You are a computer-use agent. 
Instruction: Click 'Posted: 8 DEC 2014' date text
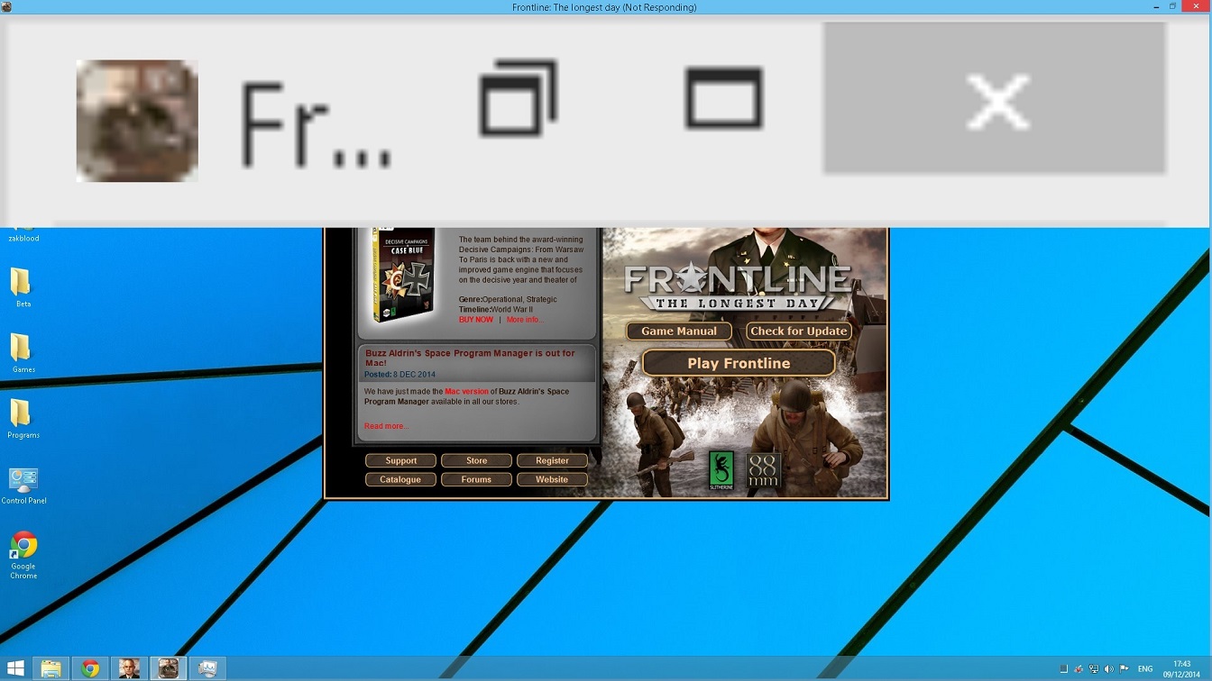click(x=399, y=375)
